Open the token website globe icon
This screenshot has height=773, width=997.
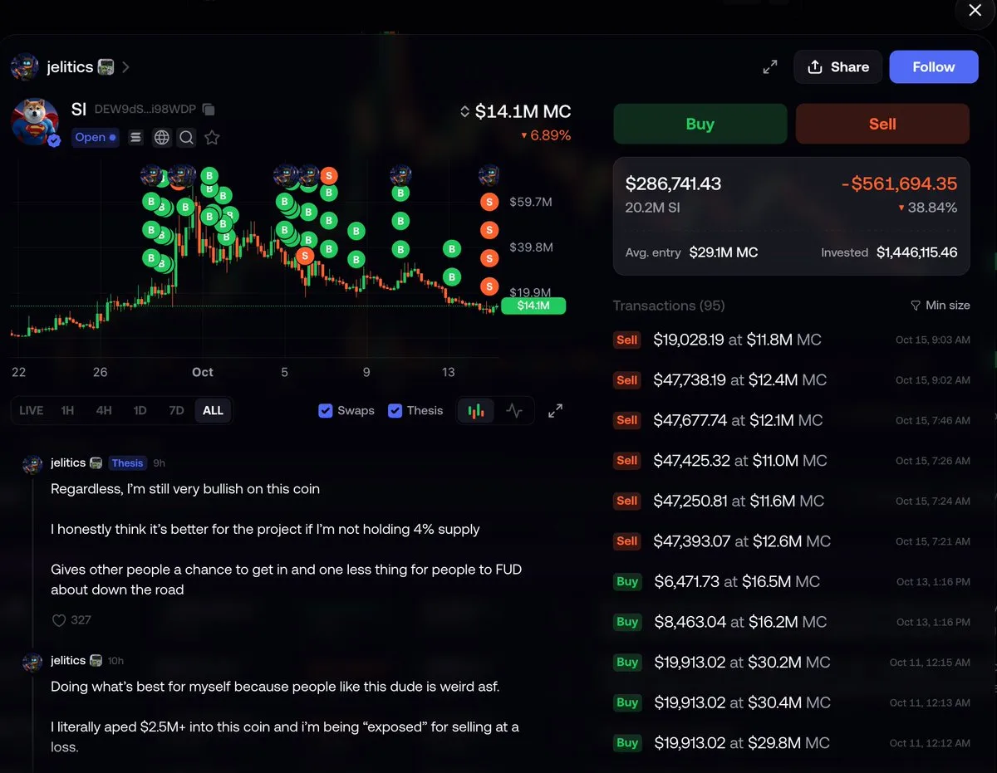[x=162, y=138]
